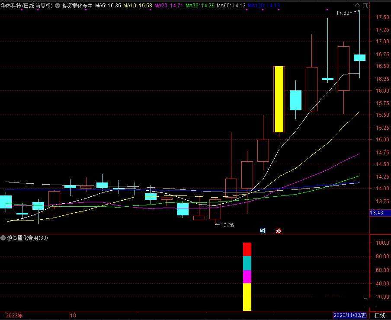Select the 日线 period button at bottom right
This screenshot has width=391, height=320.
(380, 316)
